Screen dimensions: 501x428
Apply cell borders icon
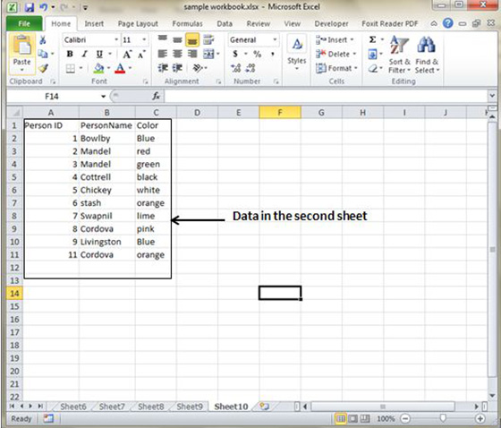[71, 68]
